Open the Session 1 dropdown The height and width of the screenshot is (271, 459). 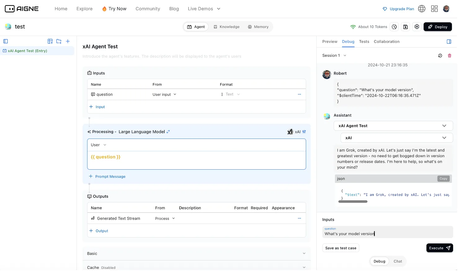point(334,56)
